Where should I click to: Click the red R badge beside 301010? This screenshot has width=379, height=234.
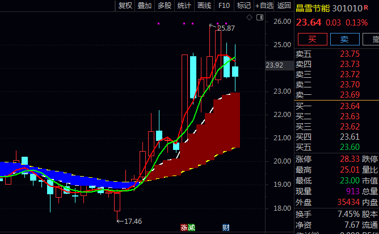click(x=365, y=8)
